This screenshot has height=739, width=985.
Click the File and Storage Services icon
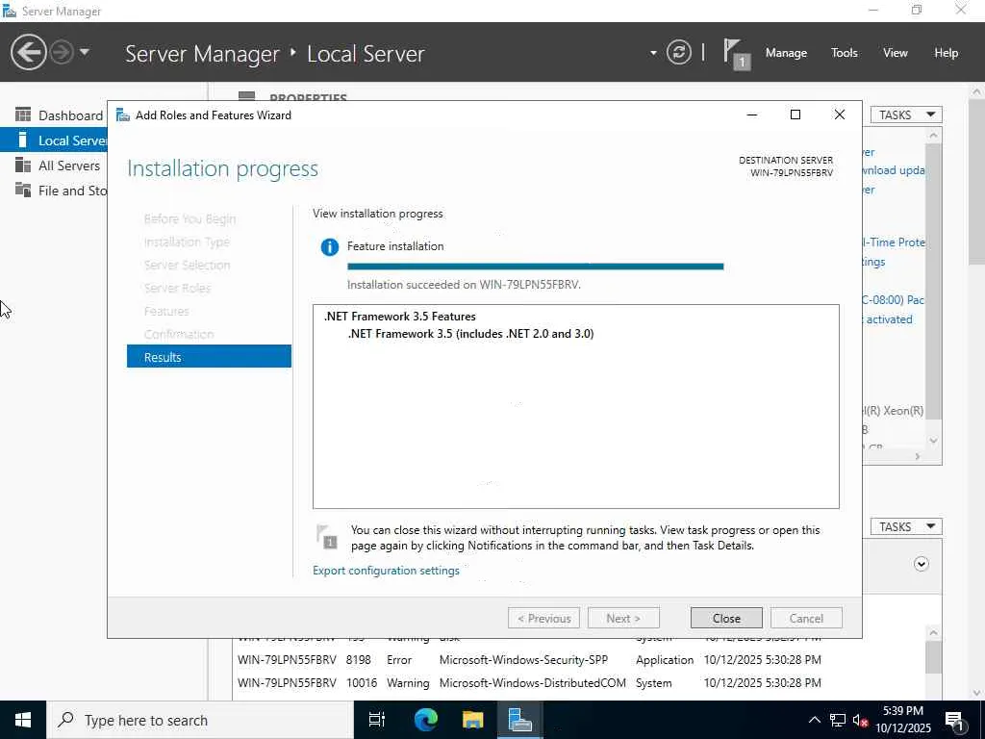click(x=23, y=190)
